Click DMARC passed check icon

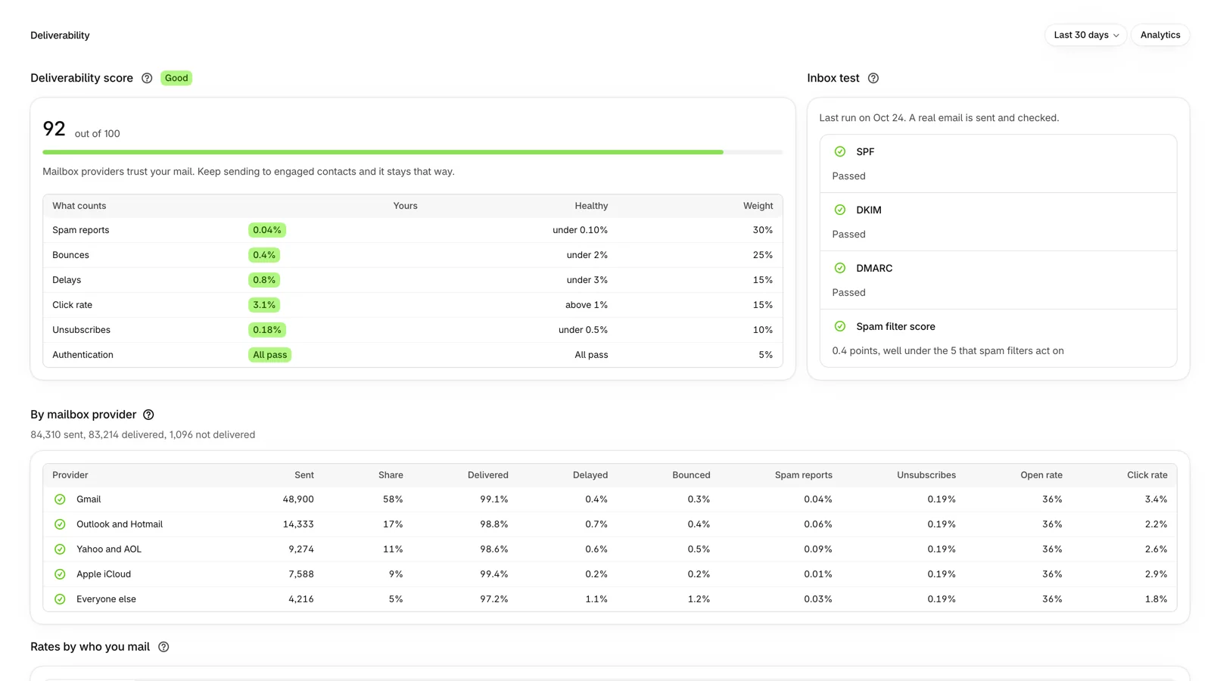pyautogui.click(x=840, y=268)
